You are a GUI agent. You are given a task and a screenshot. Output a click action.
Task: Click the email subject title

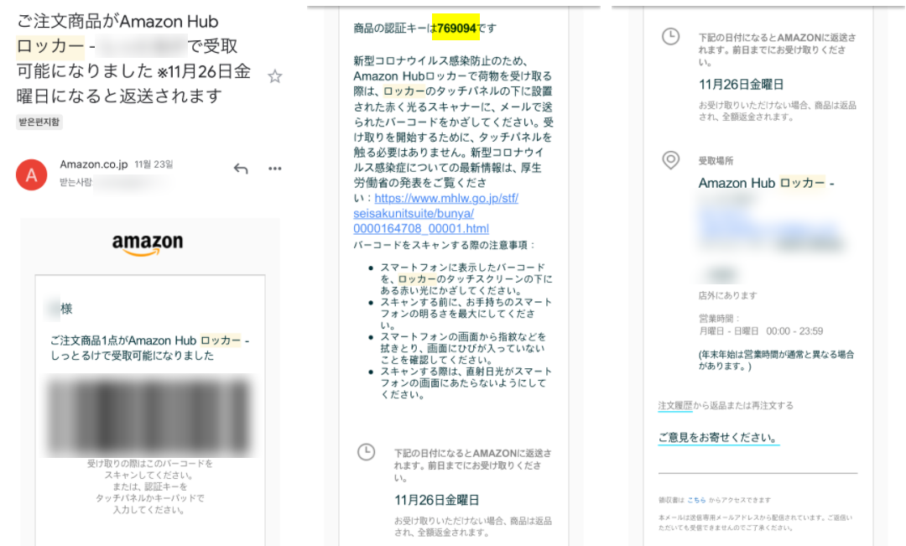(133, 59)
